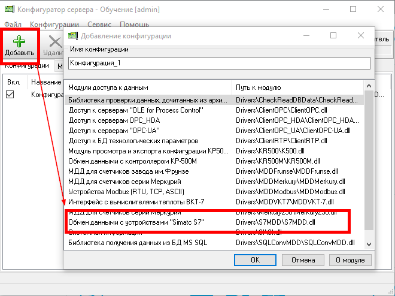
Task: Click the Конфигуратор сервера app title icon
Action: tap(9, 10)
